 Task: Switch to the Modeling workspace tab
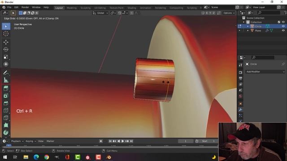click(72, 8)
